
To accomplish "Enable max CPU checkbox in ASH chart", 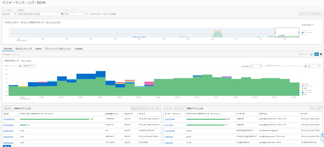I will pos(241,66).
